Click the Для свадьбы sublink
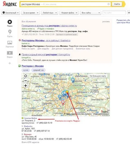Image resolution: width=130 pixels, height=144 pixels. (x=43, y=49)
